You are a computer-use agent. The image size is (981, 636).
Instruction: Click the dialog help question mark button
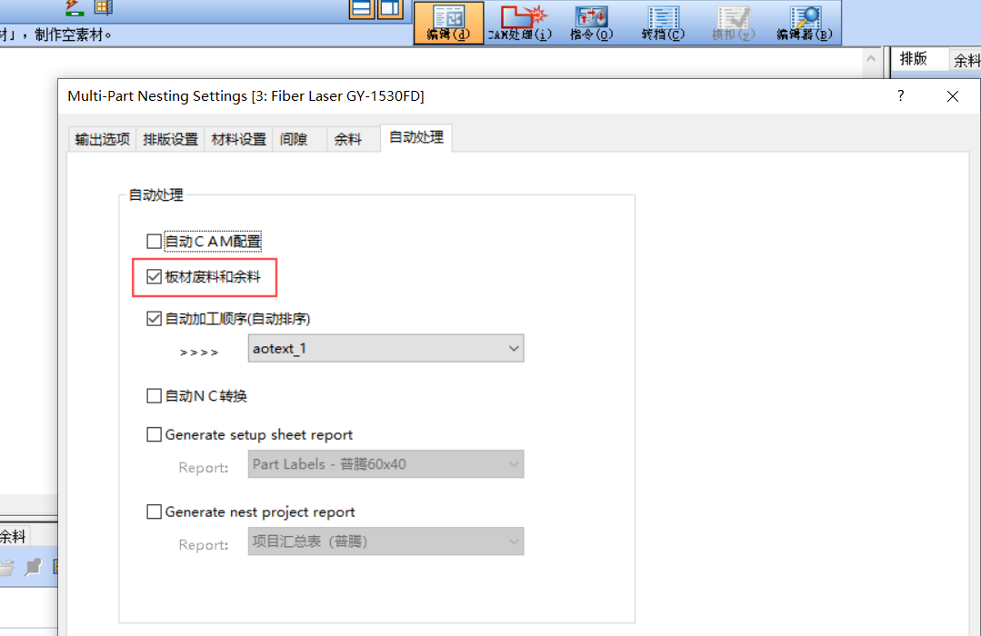[900, 95]
